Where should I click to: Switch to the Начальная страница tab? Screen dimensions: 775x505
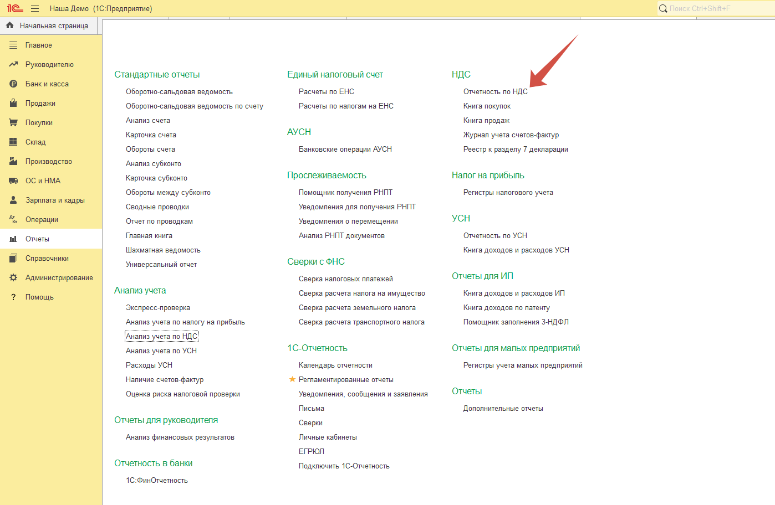point(53,25)
